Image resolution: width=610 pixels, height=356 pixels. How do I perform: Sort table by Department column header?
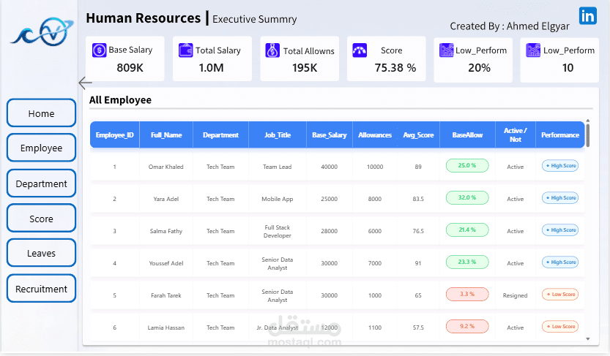[220, 135]
